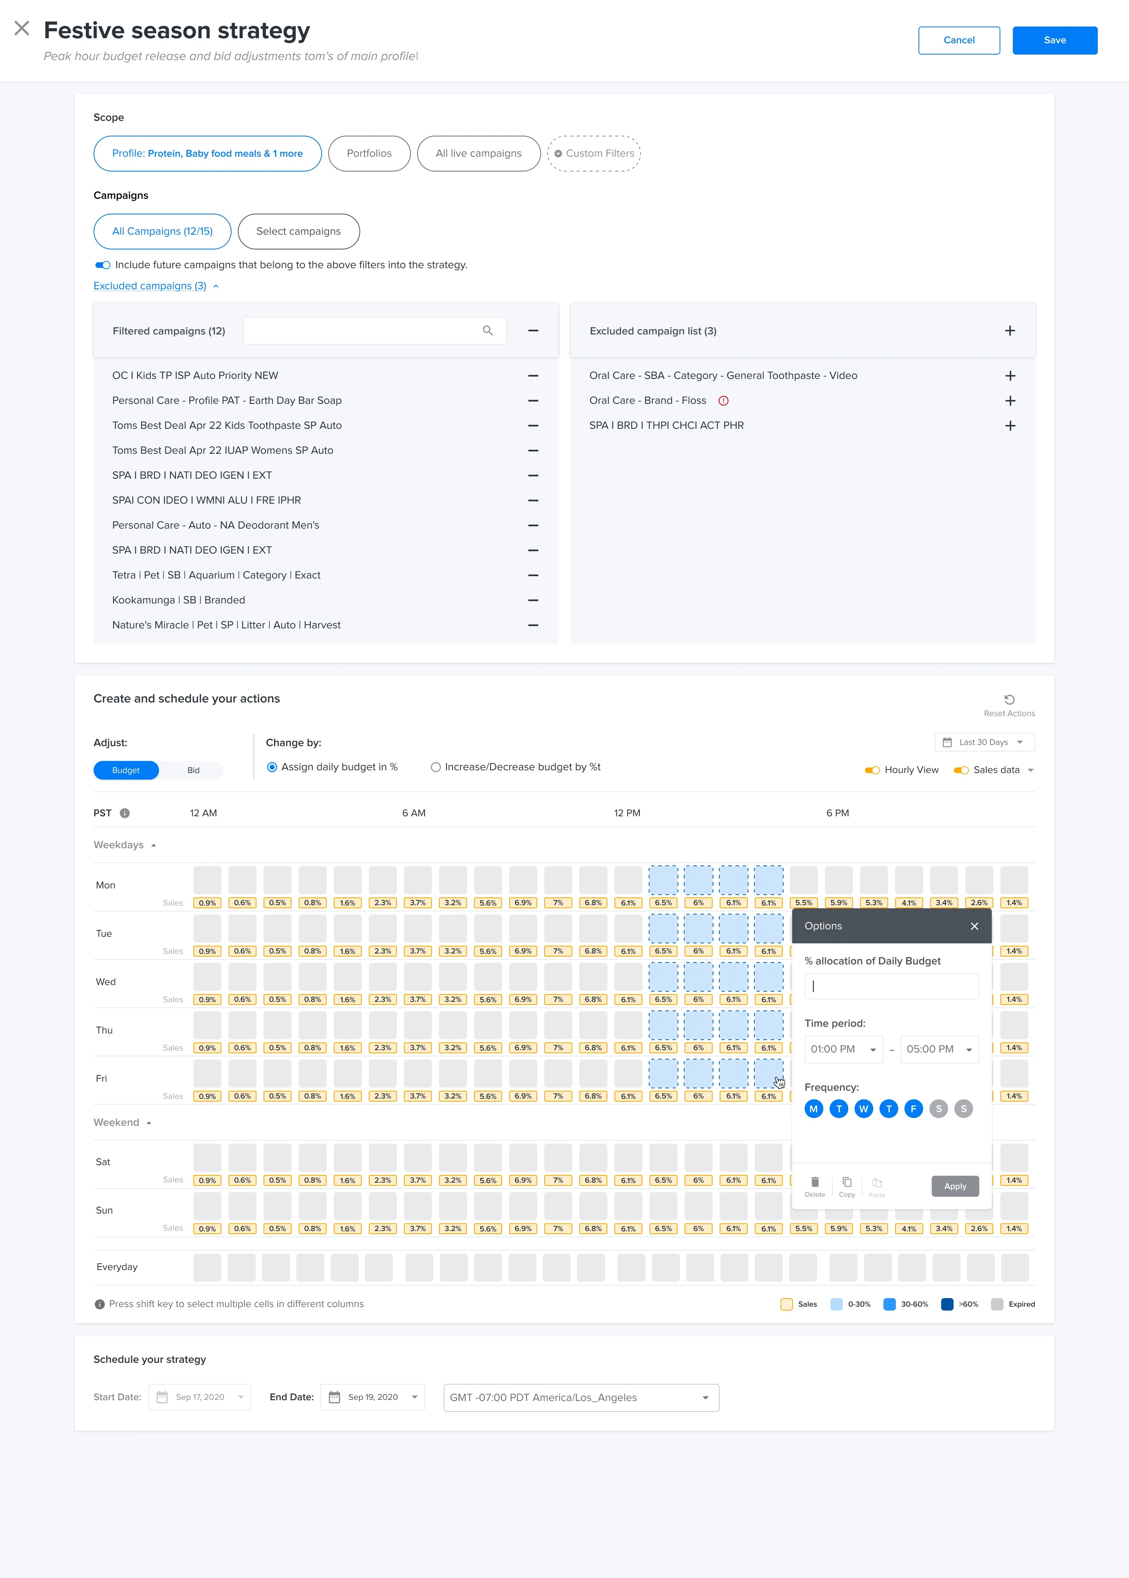Remove all filtered campaigns with header minus
1129x1578 pixels.
pyautogui.click(x=533, y=331)
